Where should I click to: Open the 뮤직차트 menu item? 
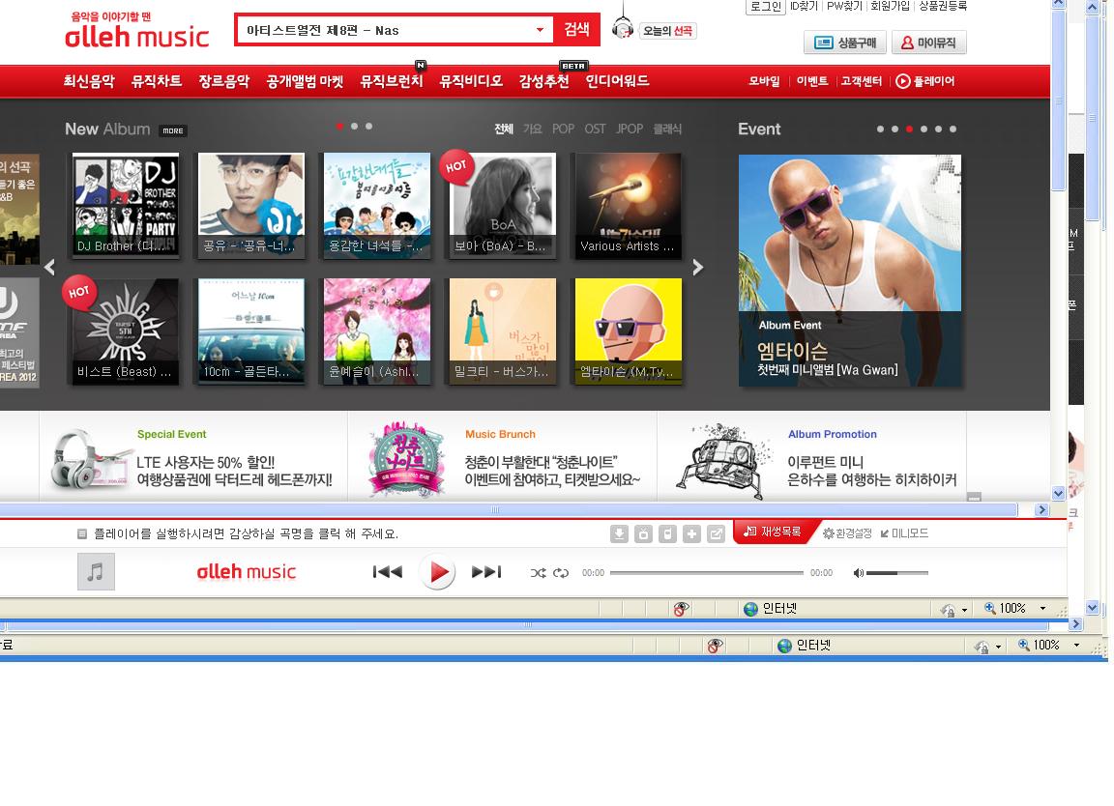click(x=157, y=81)
